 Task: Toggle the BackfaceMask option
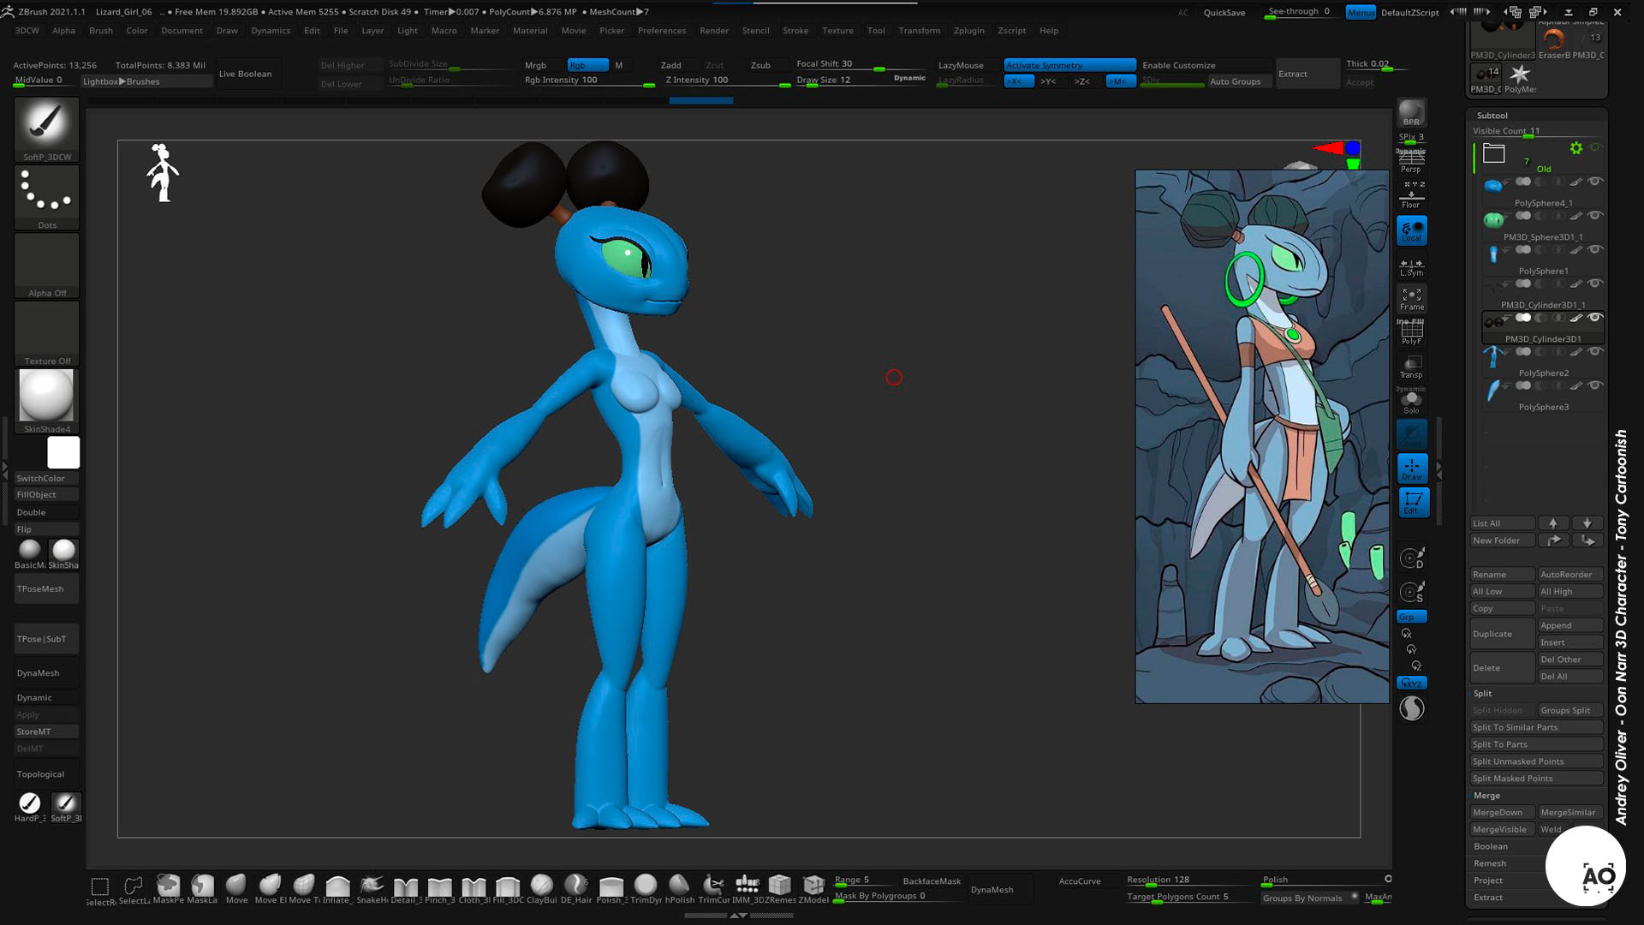(932, 880)
